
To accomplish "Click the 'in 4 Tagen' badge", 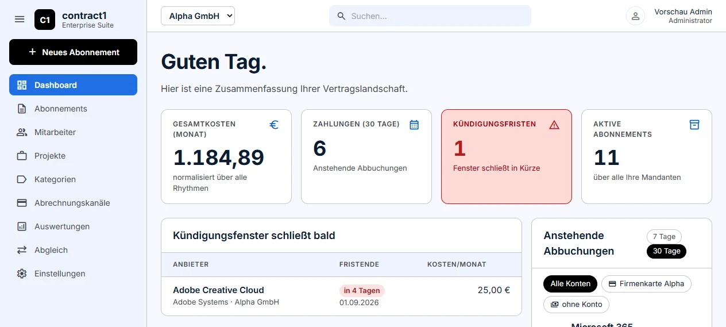I will pyautogui.click(x=362, y=290).
